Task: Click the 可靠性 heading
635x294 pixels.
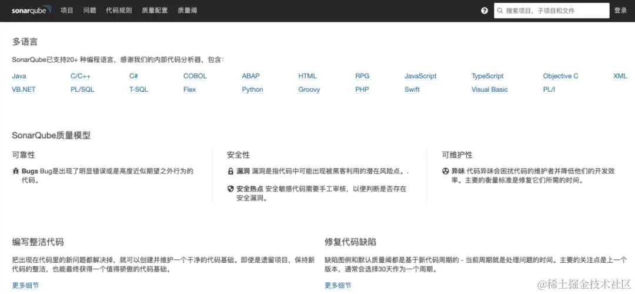Action: coord(23,155)
